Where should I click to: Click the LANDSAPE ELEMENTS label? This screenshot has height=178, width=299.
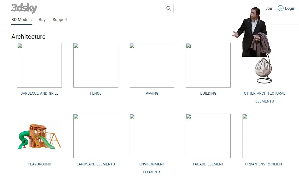(x=96, y=164)
